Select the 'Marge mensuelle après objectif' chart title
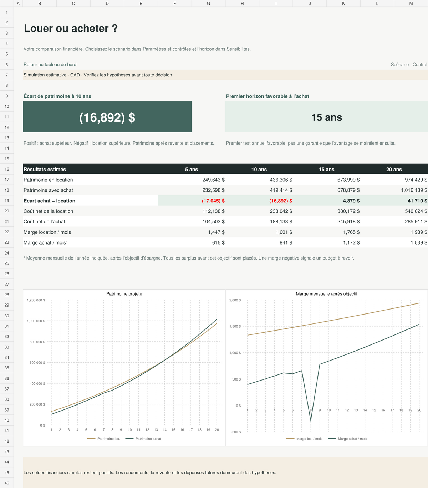This screenshot has width=428, height=488. [327, 294]
